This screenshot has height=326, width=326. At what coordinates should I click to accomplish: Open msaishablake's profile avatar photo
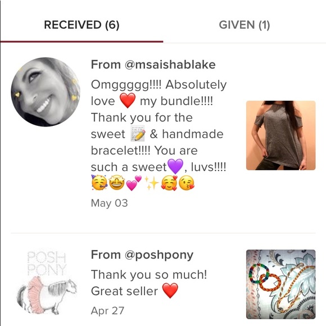click(x=46, y=92)
